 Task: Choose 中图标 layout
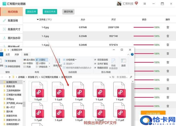[x=28, y=63]
